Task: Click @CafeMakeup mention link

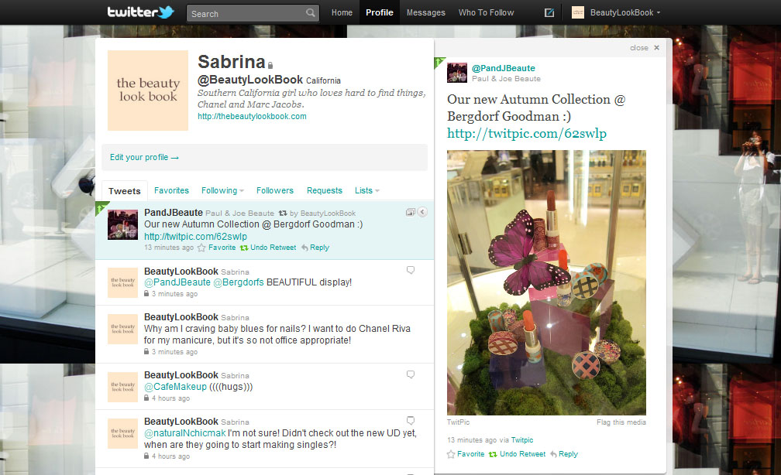Action: pos(175,387)
